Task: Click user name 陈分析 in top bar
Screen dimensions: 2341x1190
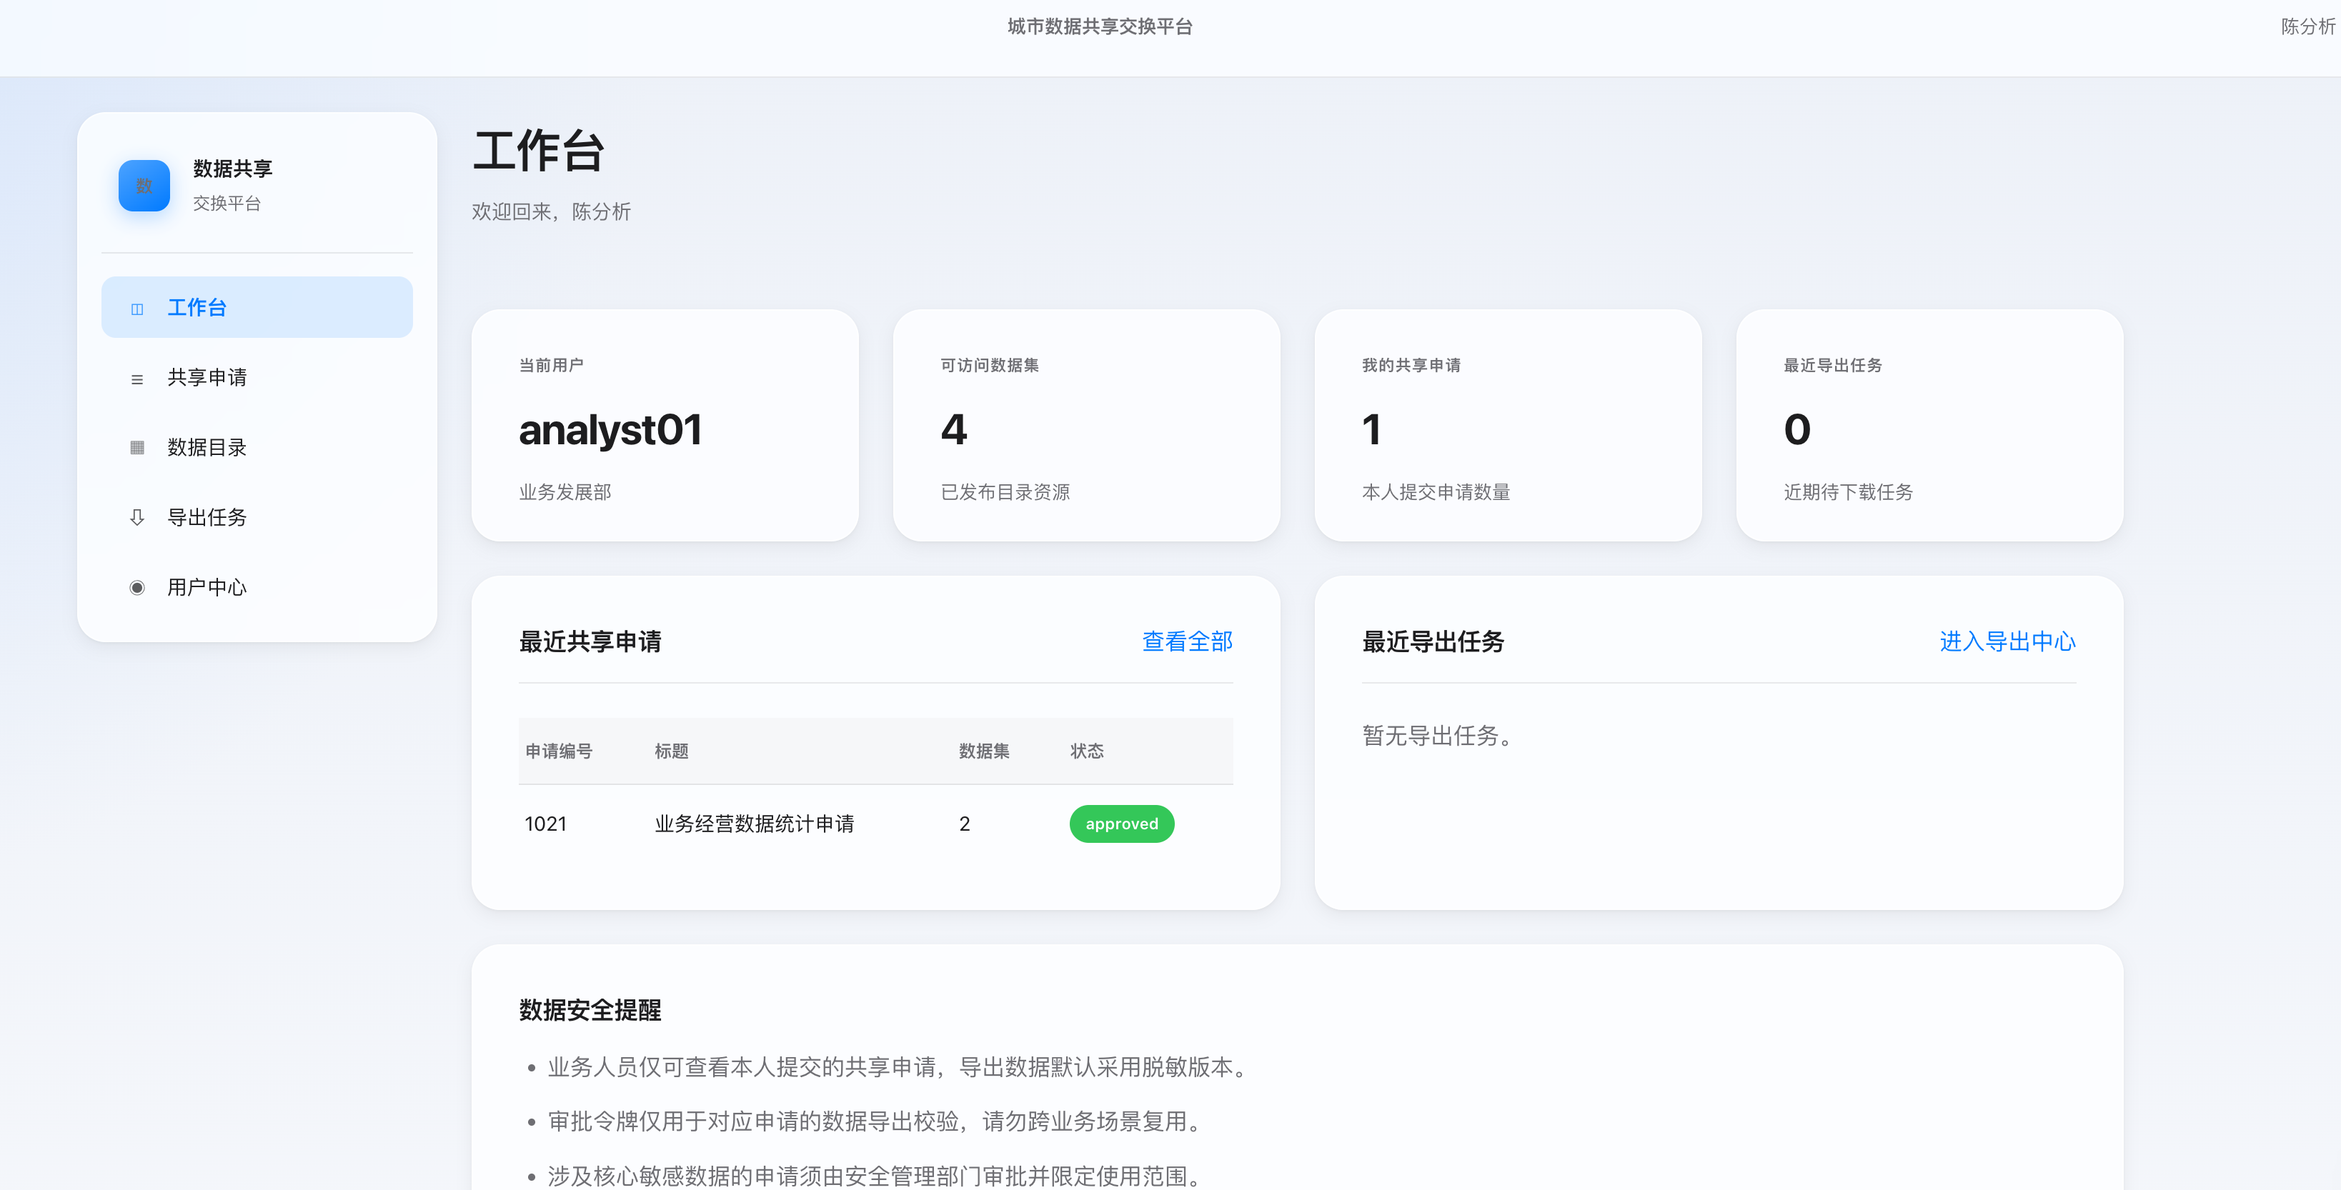Action: coord(2307,26)
